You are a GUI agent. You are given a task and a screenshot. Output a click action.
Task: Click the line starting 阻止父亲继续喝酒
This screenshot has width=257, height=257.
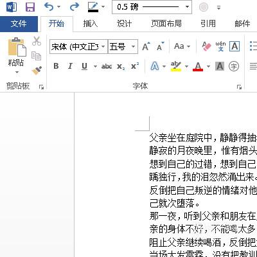click(203, 243)
